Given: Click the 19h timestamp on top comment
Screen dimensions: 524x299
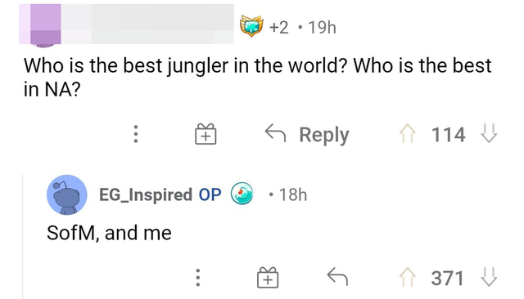Looking at the screenshot, I should 322,27.
